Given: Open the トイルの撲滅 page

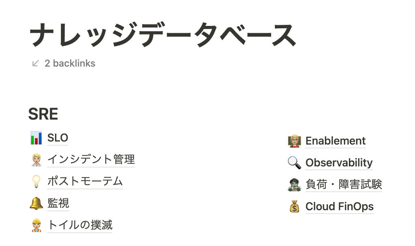Looking at the screenshot, I should 80,225.
